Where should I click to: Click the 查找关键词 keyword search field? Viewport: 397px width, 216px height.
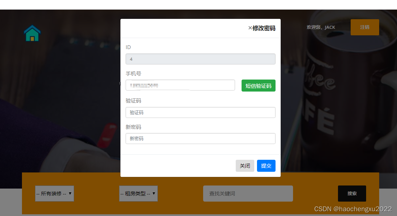pos(248,193)
